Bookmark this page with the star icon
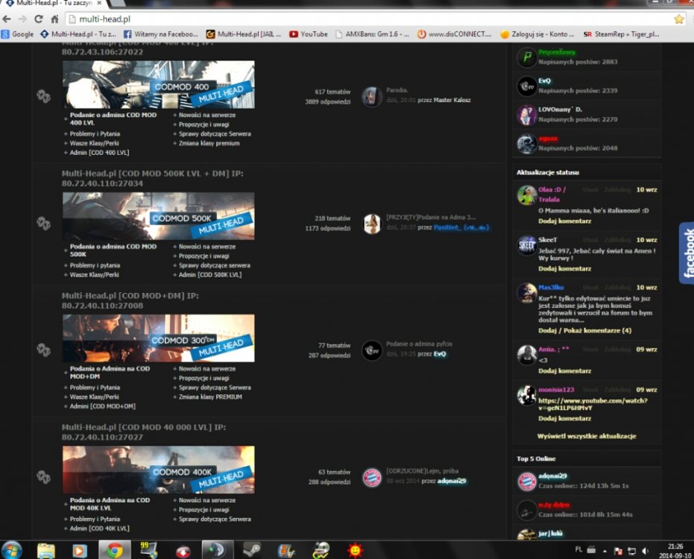 point(678,19)
